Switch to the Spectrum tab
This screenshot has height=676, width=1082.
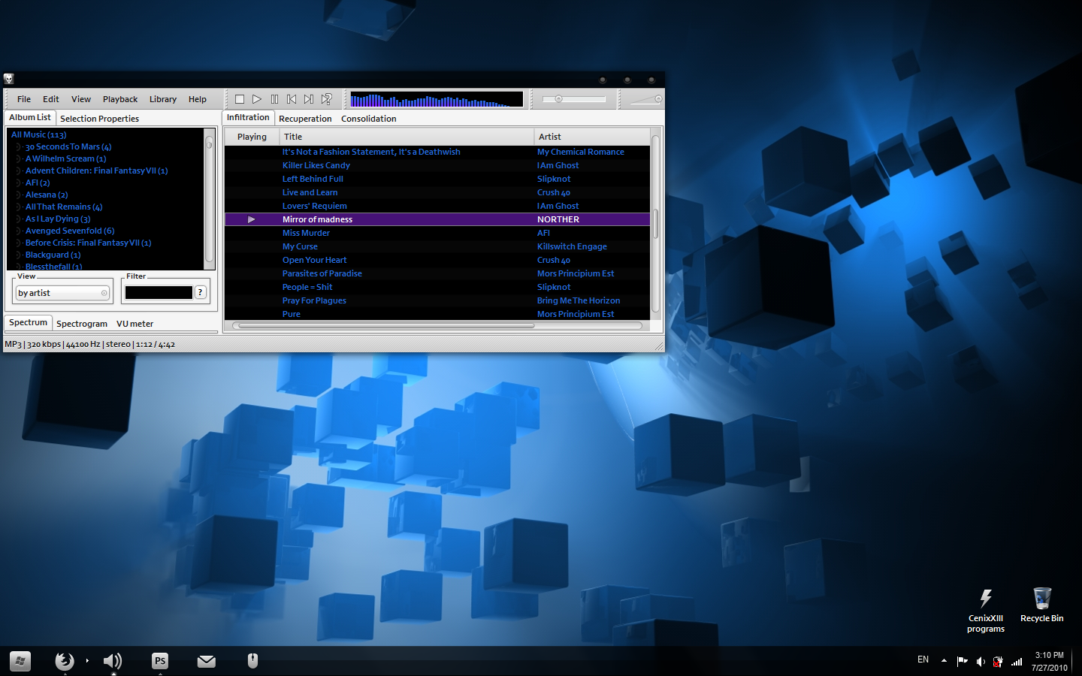click(29, 322)
